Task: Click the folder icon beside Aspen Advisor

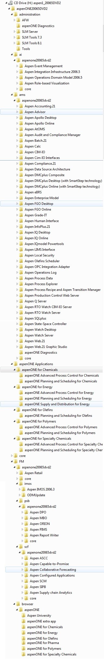Action: pyautogui.click(x=21, y=112)
